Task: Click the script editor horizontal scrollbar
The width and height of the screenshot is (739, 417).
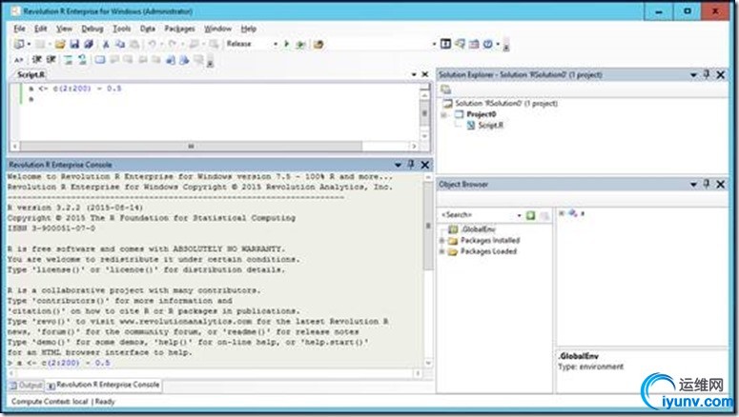Action: coord(215,147)
